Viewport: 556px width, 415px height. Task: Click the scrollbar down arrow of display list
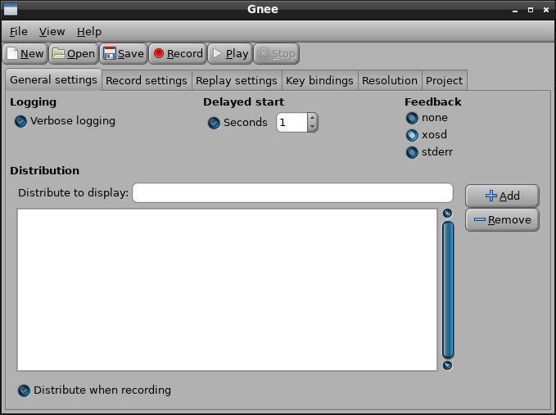[x=447, y=365]
